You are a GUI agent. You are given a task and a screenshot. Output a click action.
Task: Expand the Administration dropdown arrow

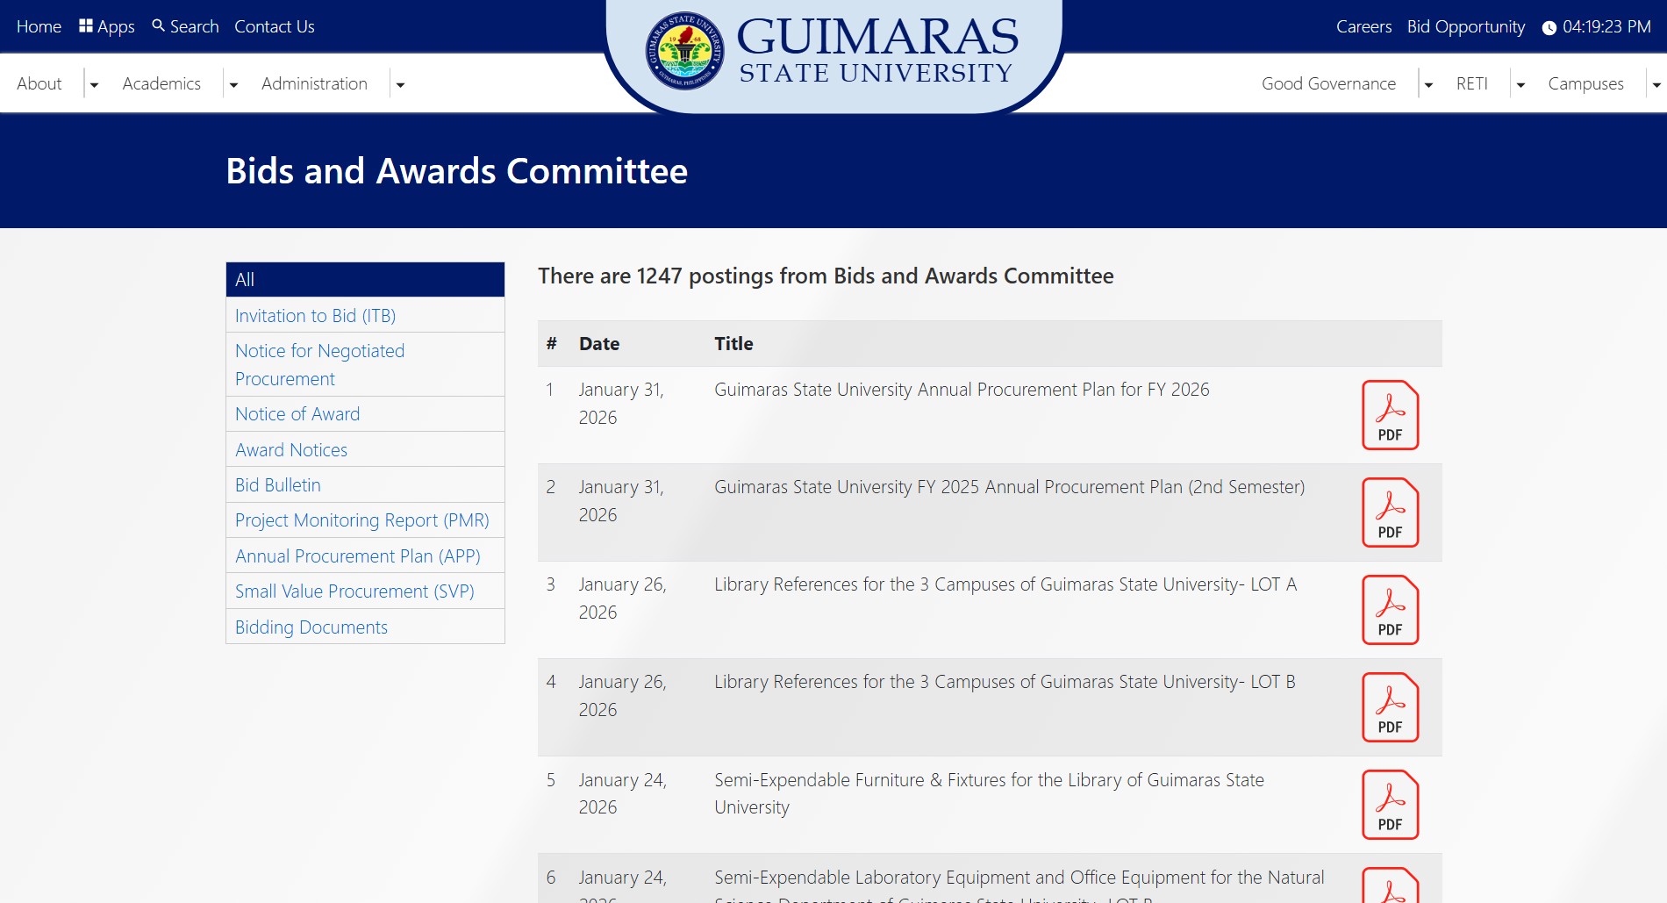400,84
